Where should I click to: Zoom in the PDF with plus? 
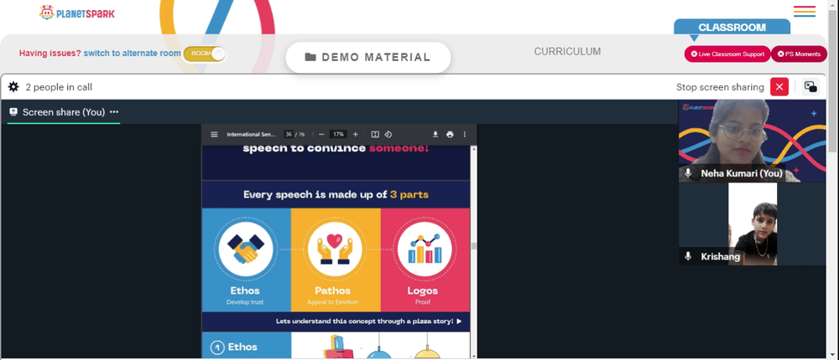coord(355,135)
